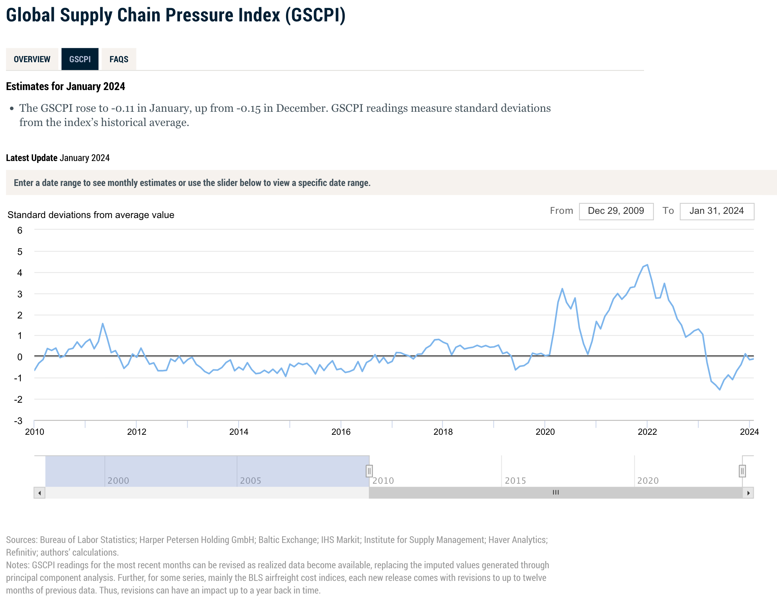Click the navigator scrollbar grip thumb
The width and height of the screenshot is (777, 600).
(x=556, y=493)
